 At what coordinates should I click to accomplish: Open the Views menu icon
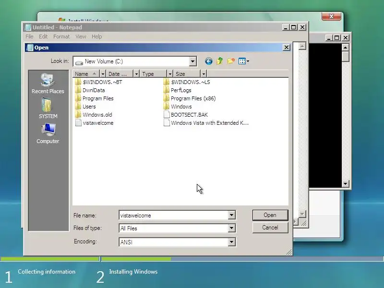coord(244,61)
